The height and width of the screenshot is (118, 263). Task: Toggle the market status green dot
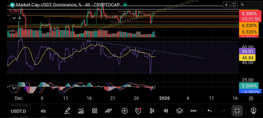(x=125, y=5)
